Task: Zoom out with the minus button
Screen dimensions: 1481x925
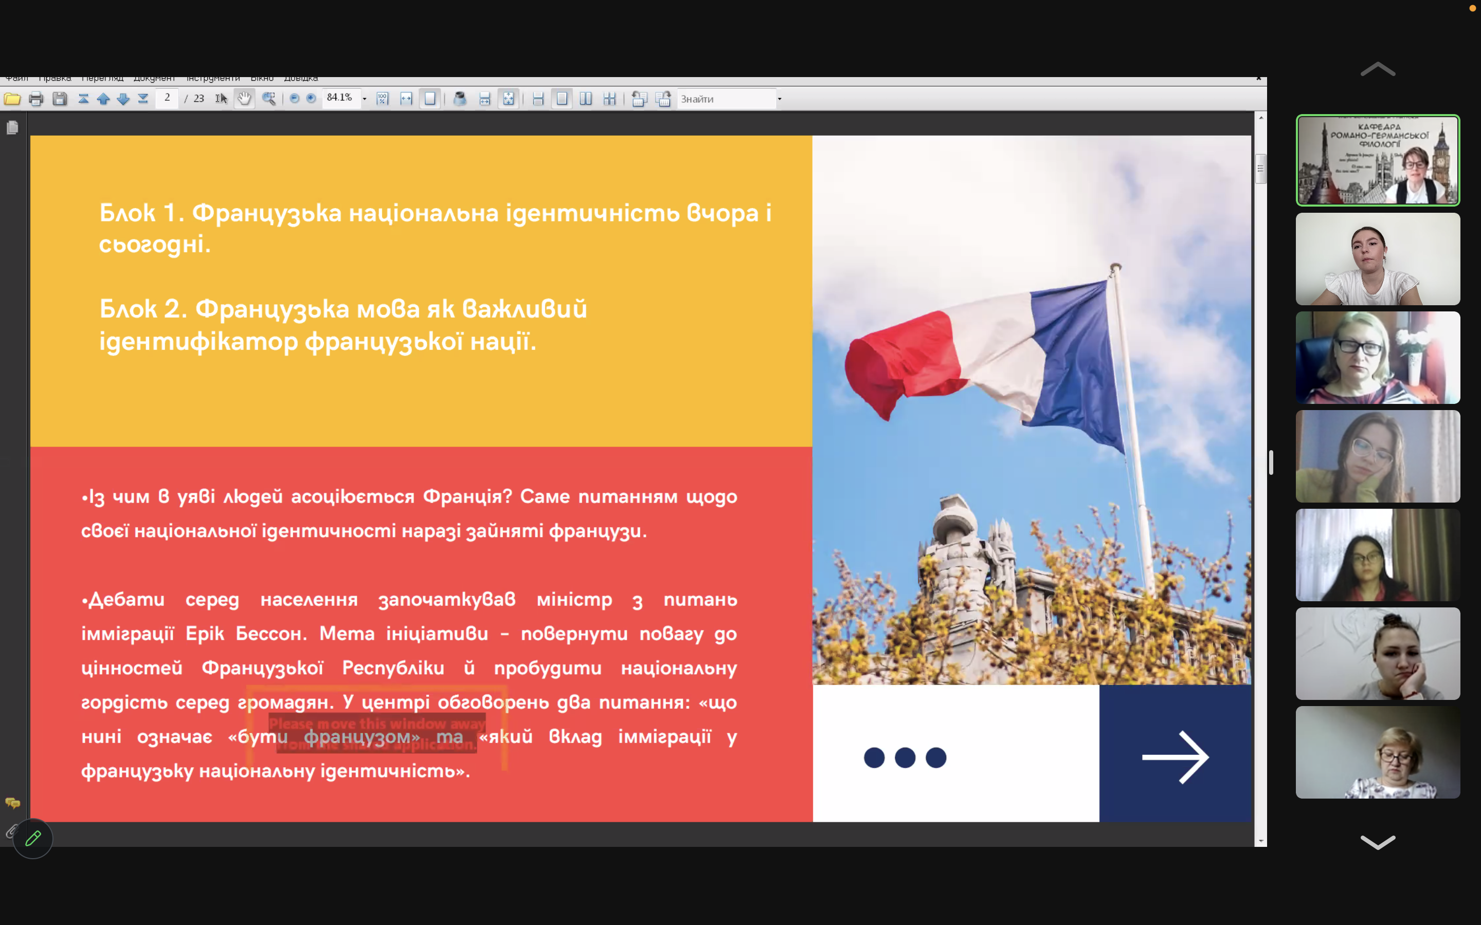Action: [294, 99]
